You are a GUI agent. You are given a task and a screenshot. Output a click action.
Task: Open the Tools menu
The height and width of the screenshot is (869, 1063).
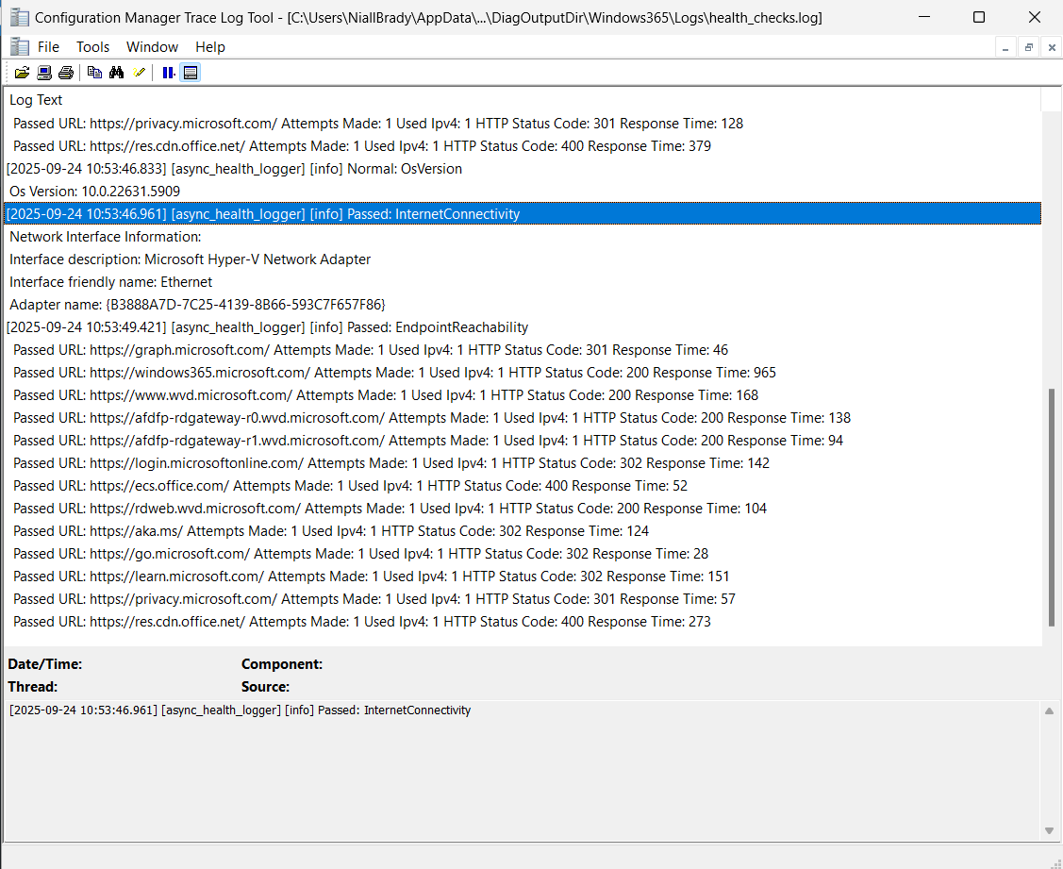[x=92, y=47]
